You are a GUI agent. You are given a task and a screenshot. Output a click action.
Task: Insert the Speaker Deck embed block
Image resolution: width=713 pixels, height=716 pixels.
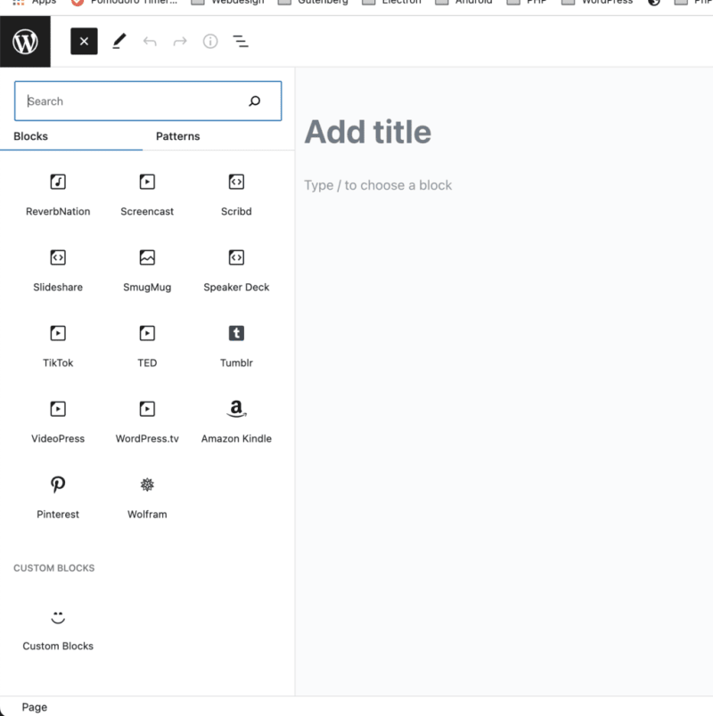[x=236, y=271]
